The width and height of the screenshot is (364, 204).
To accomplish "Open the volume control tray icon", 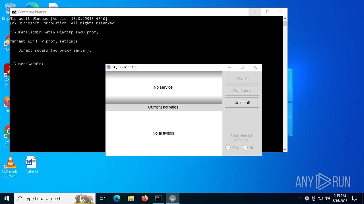I will click(x=327, y=198).
